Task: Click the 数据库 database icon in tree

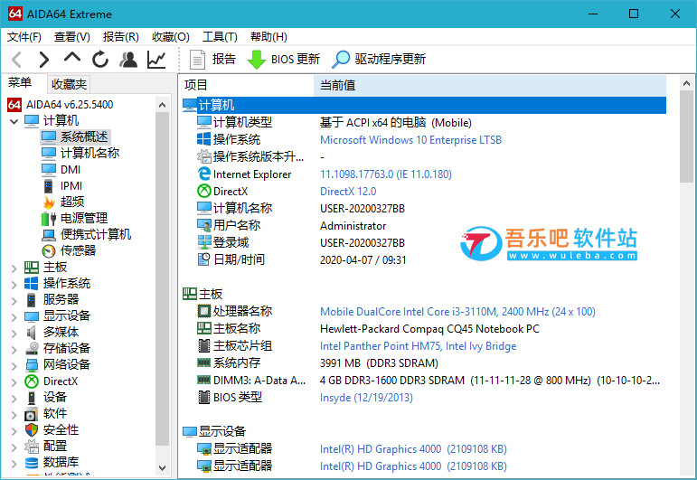Action: 32,463
